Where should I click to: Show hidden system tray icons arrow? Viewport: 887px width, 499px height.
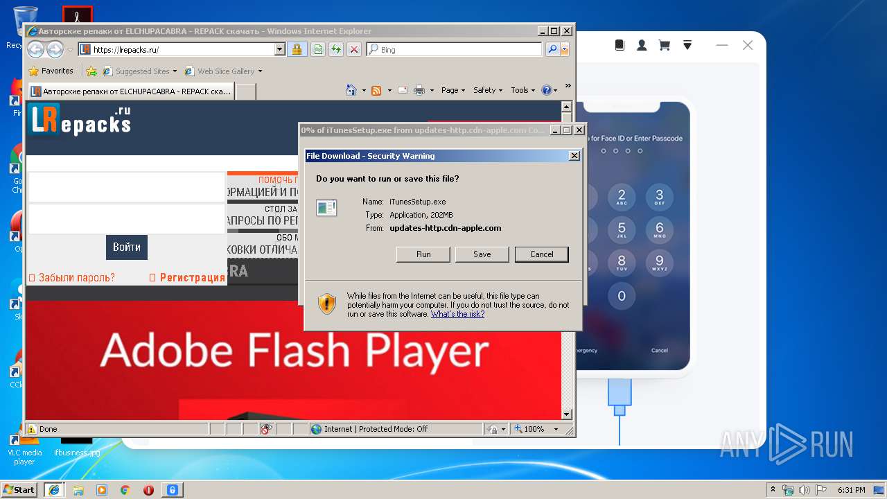(773, 489)
